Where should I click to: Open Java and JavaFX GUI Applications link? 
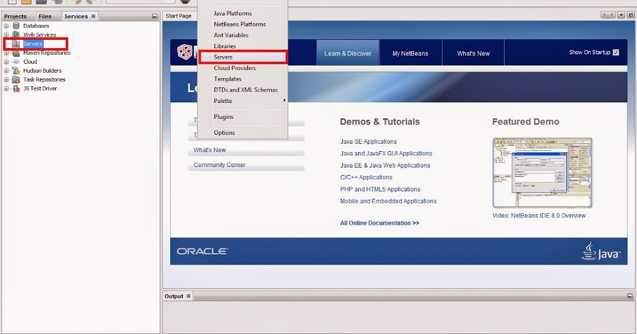386,153
